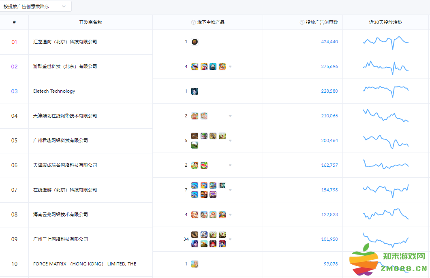Expand hidden products in the 游酷盛世科技 row
Screen dimensions: 430x278
(230, 66)
